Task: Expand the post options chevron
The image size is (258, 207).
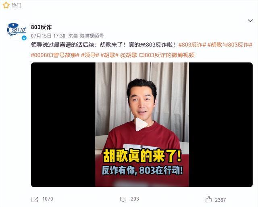Action: [x=250, y=21]
